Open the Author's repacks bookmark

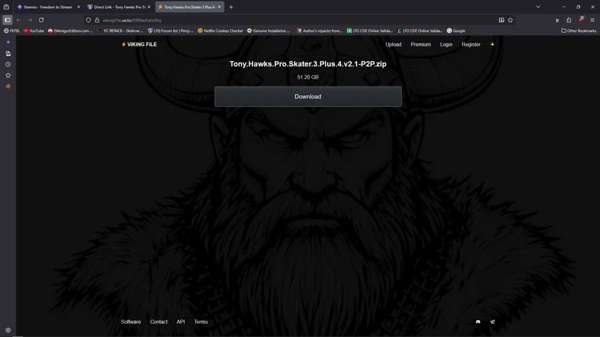(x=320, y=31)
